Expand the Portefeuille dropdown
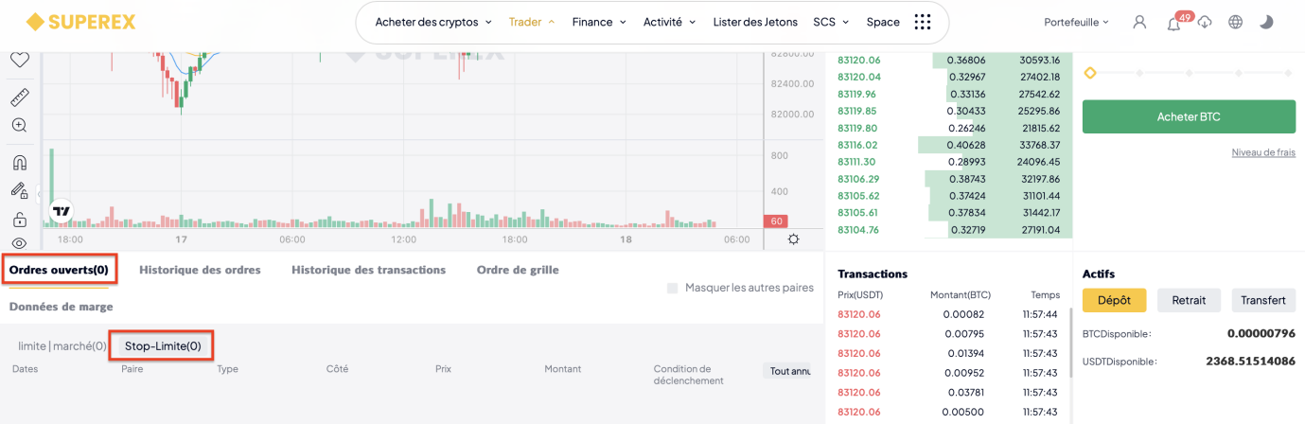 [1076, 22]
